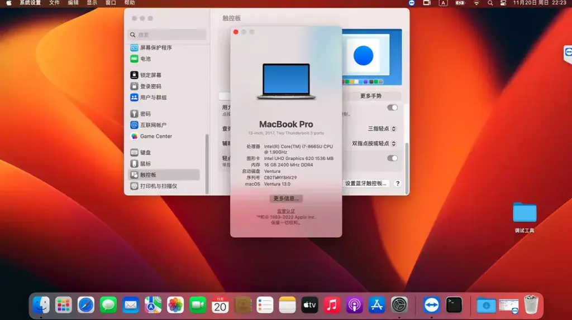Open 双指点按或轻点 dropdown
Screen dimensions: 572x320
tap(374, 143)
